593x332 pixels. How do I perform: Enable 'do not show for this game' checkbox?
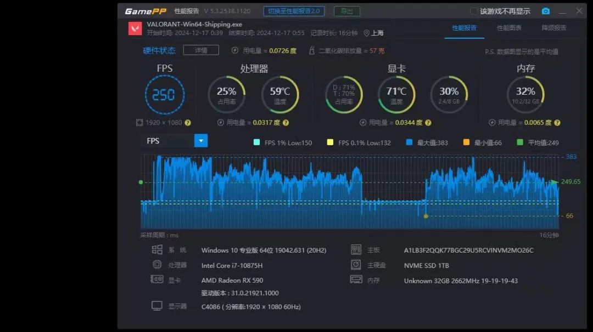(x=473, y=12)
